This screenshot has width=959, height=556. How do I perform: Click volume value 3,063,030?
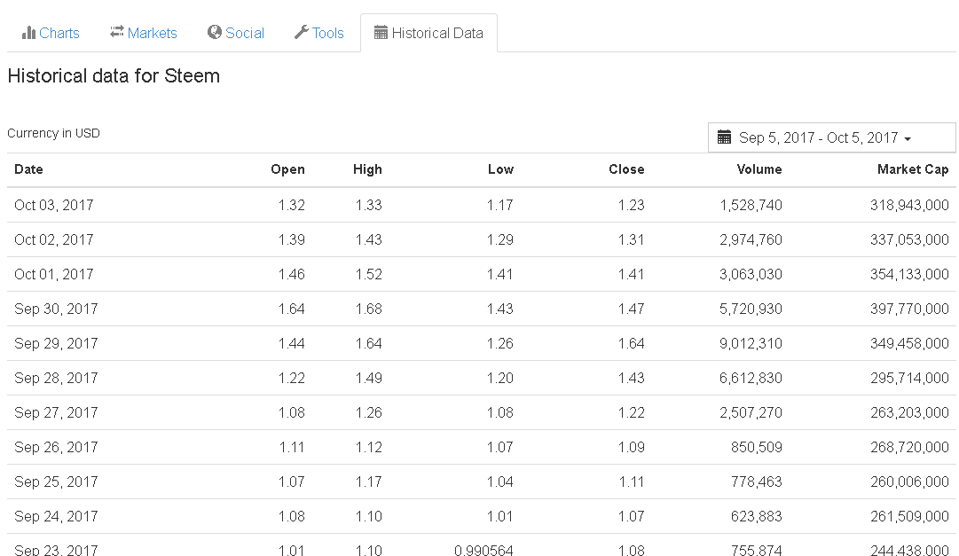751,274
